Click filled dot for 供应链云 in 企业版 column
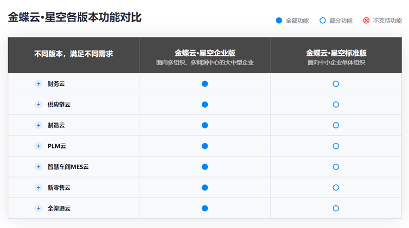 [204, 105]
